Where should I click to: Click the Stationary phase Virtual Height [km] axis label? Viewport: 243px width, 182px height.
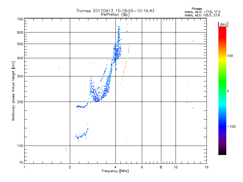click(13, 91)
